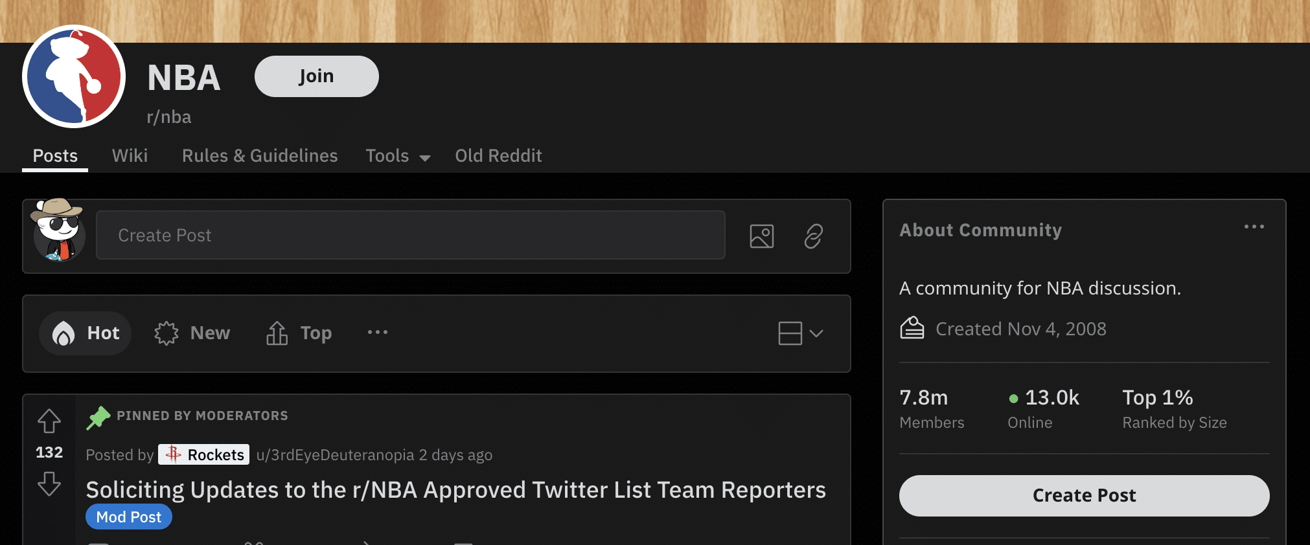Open the Wiki tab
Screen dimensions: 1310x545
coord(130,156)
